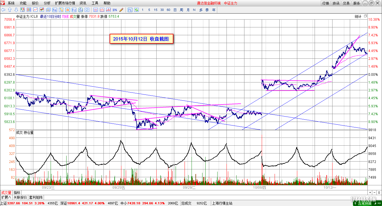Switch to 5-minute period
This screenshot has height=206, width=382.
(x=149, y=10)
